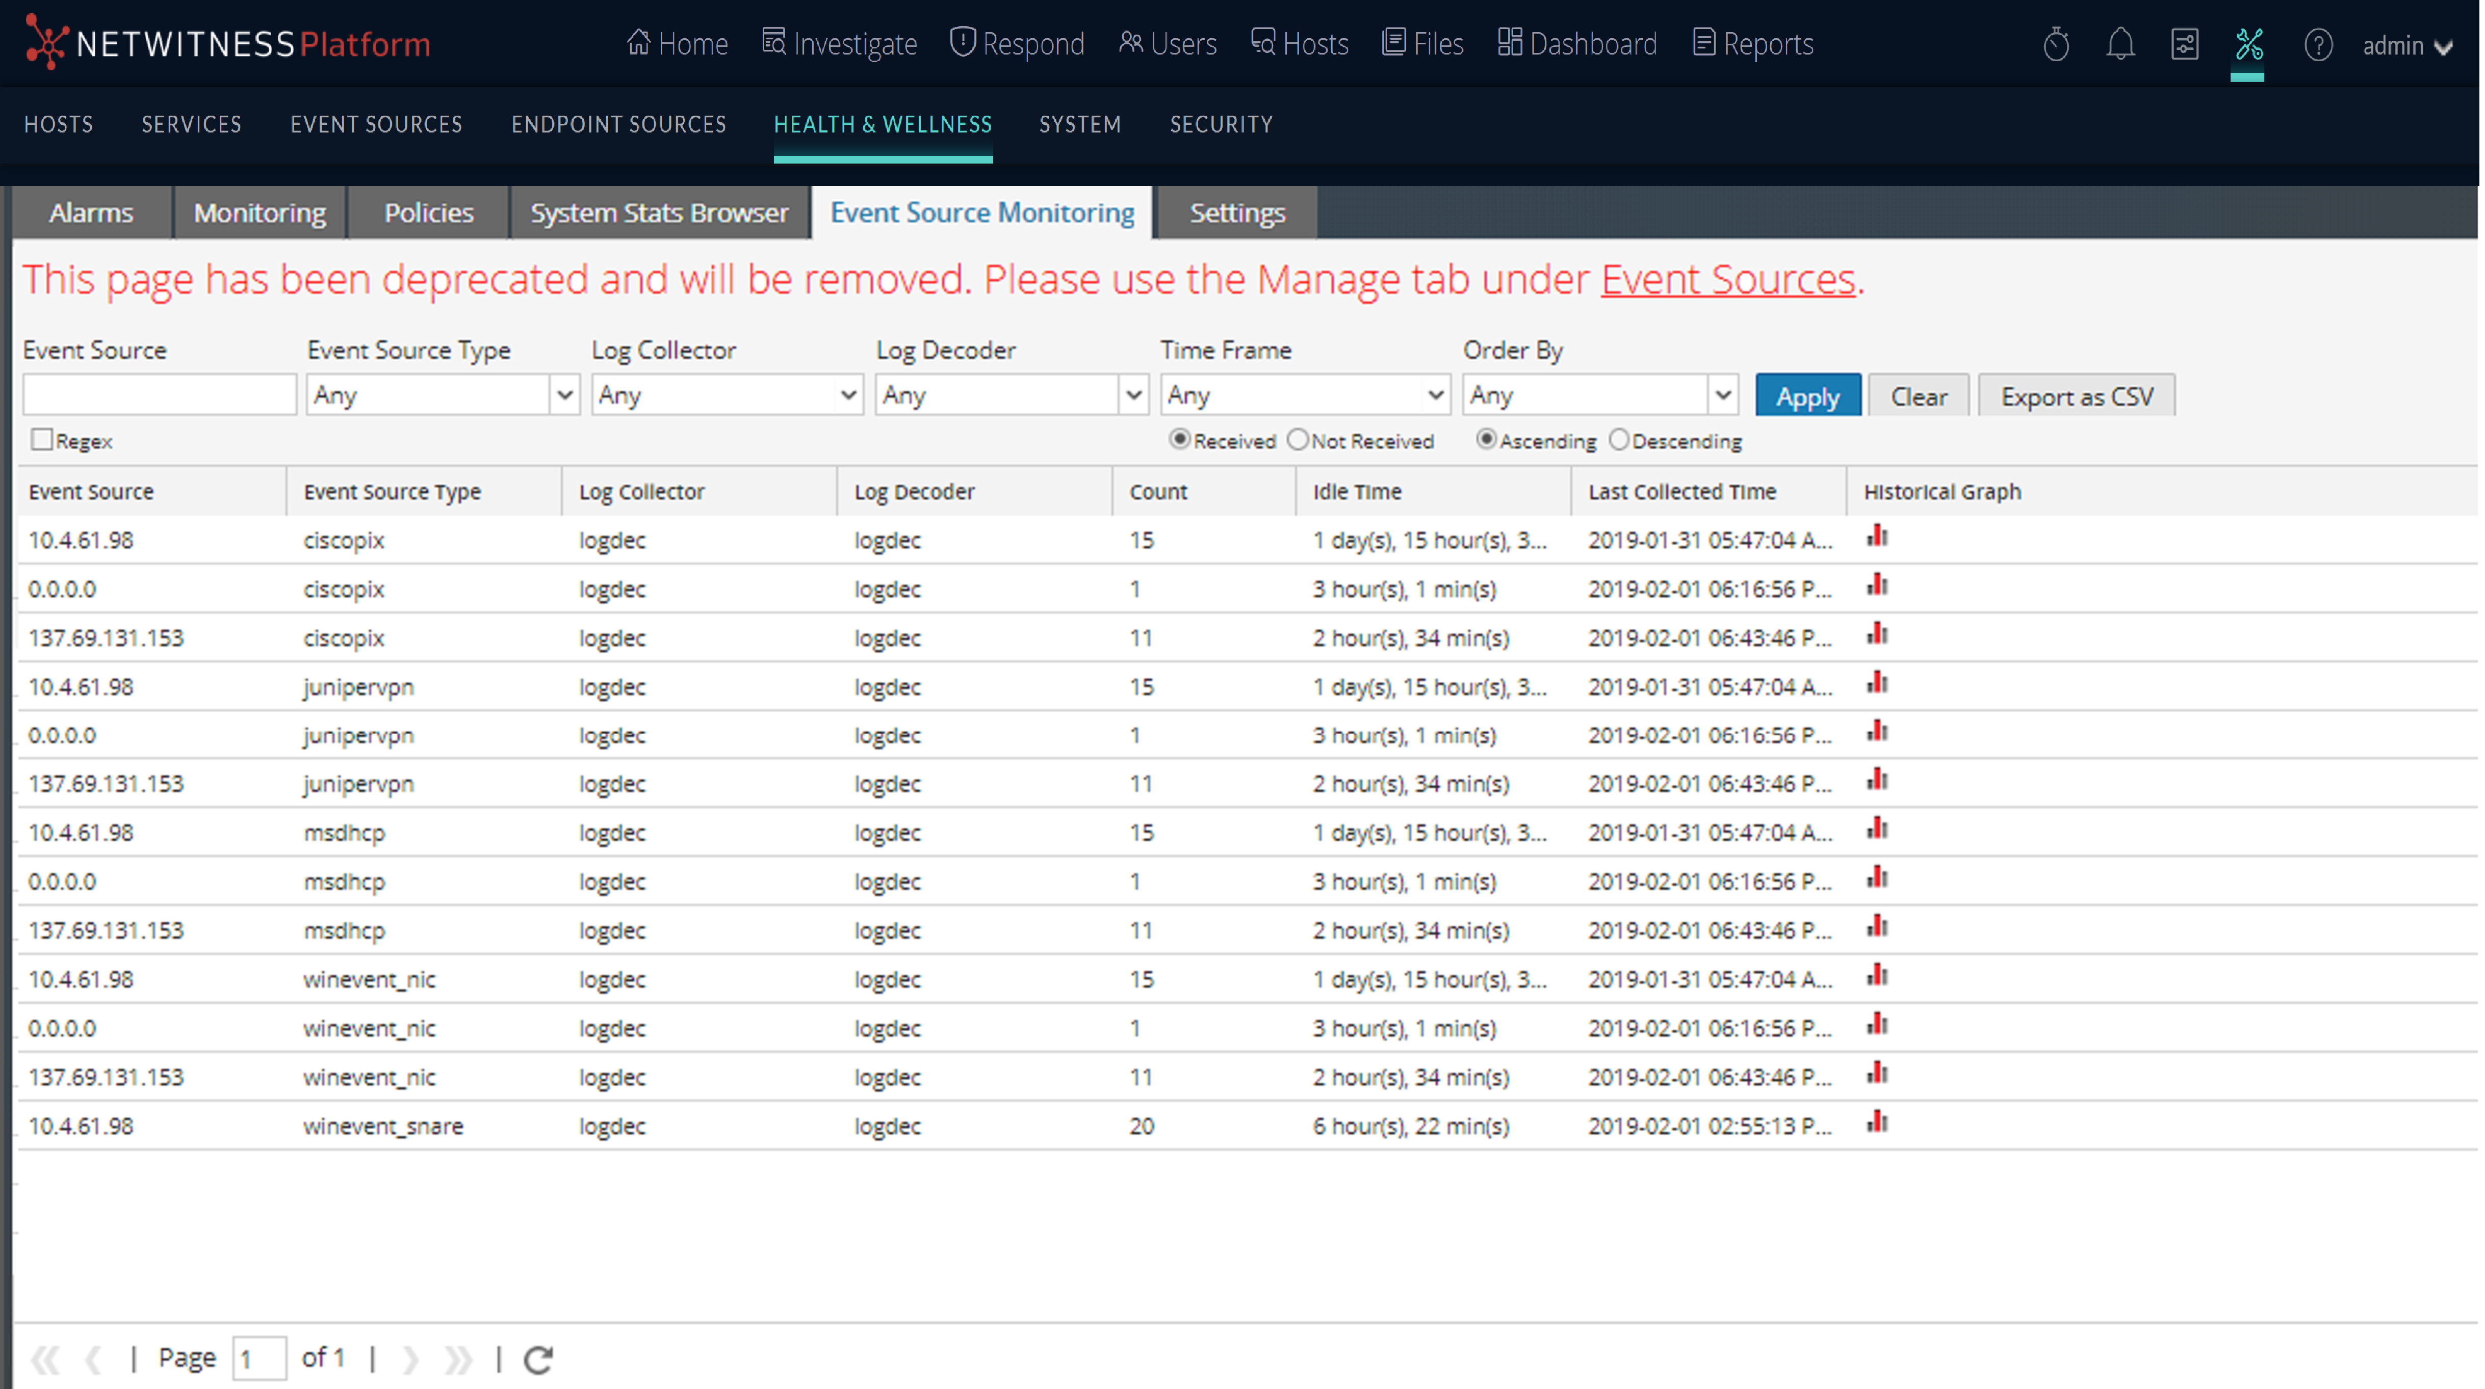Follow the Event Sources link in warning

[1727, 280]
